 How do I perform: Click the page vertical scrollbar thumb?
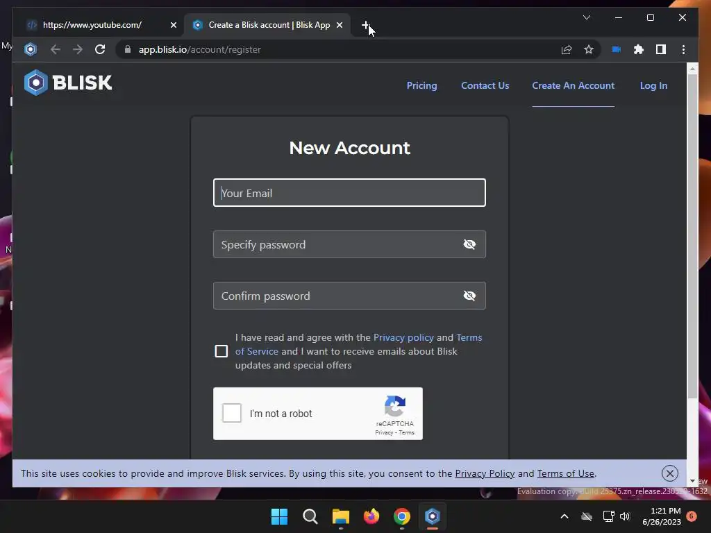692,236
